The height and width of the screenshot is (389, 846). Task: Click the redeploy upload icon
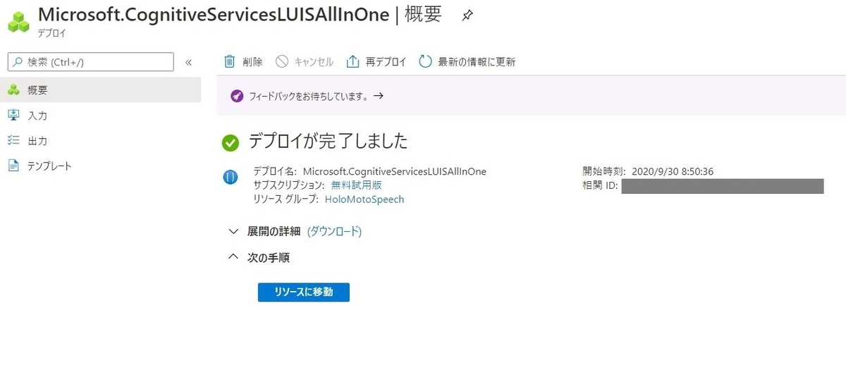353,61
